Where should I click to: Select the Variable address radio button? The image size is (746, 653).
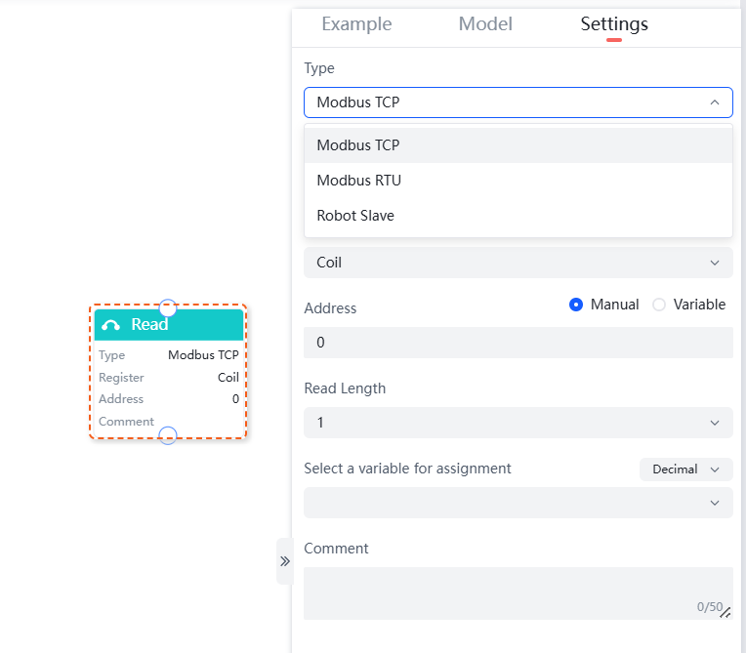pos(659,305)
